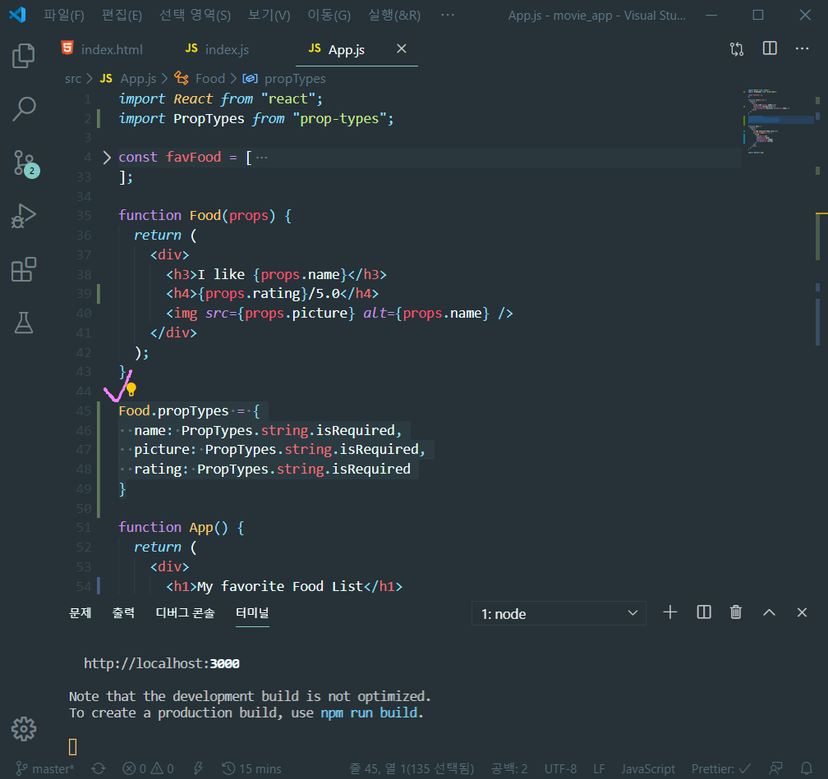Open http://localhost:3000 link in terminal
This screenshot has height=779, width=828.
tap(162, 663)
